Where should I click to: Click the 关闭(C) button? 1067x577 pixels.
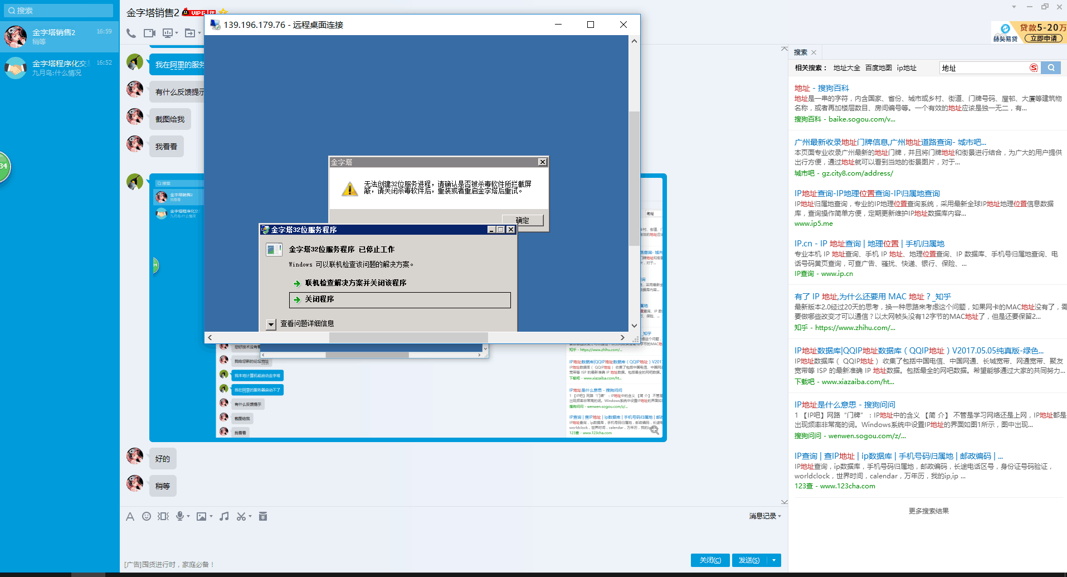tap(710, 560)
